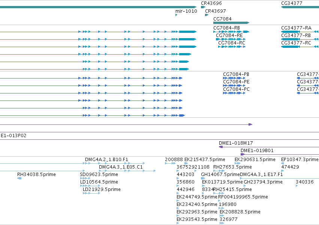Click the 196980 feature label
This screenshot has width=319, height=225.
tap(228, 205)
